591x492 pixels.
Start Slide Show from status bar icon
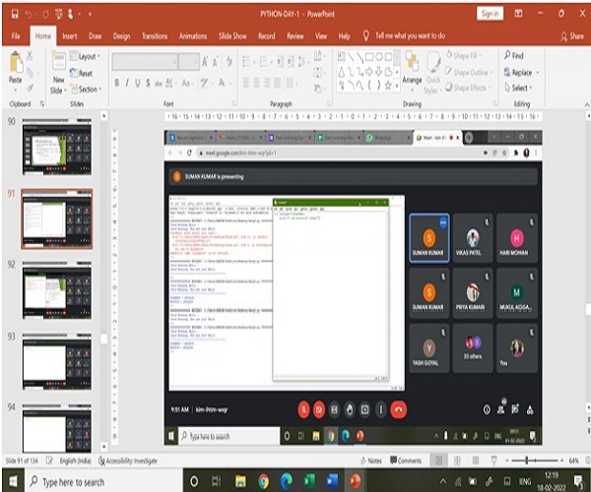point(493,461)
